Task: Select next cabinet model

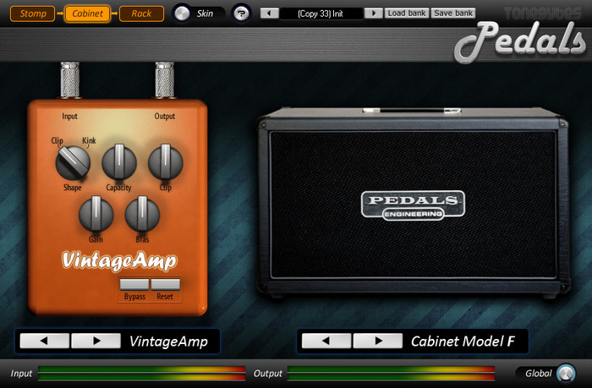Action: (378, 341)
